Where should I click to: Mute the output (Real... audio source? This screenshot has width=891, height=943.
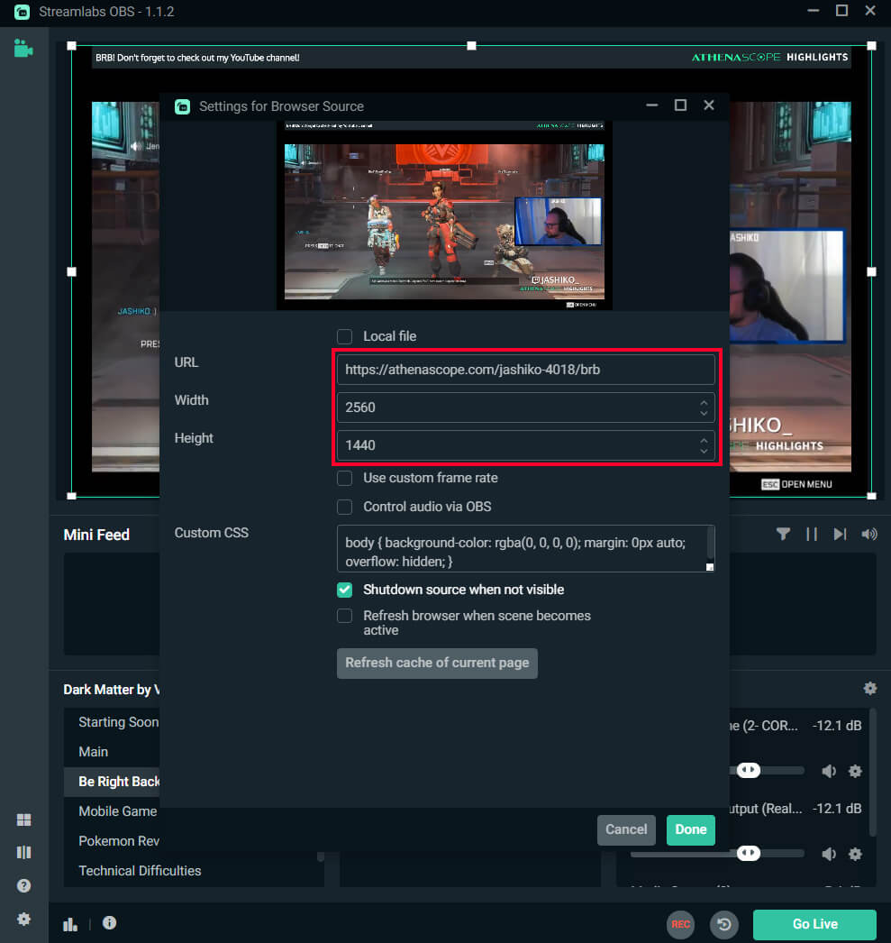point(829,854)
